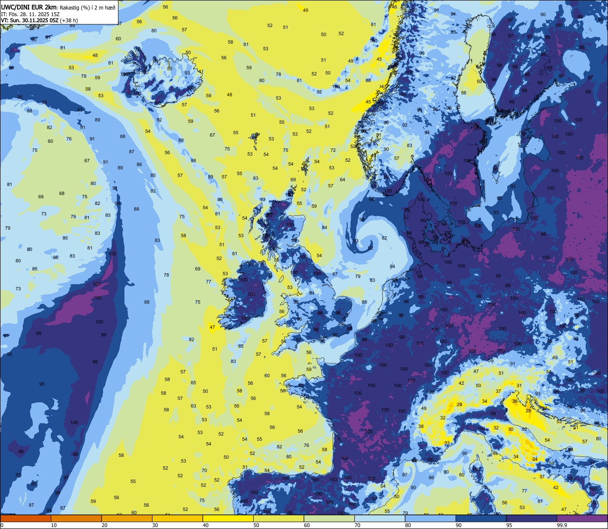Click the '24' humidity value over Italy
Image resolution: width=608 pixels, height=529 pixels.
pyautogui.click(x=535, y=459)
